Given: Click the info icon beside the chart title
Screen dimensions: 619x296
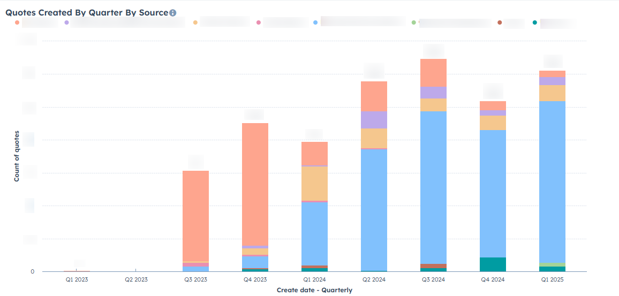Looking at the screenshot, I should click(173, 13).
